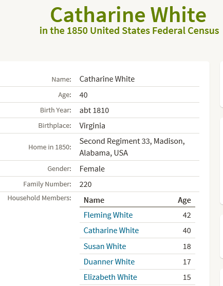Click the Household Members label
The image size is (223, 286).
[39, 198]
